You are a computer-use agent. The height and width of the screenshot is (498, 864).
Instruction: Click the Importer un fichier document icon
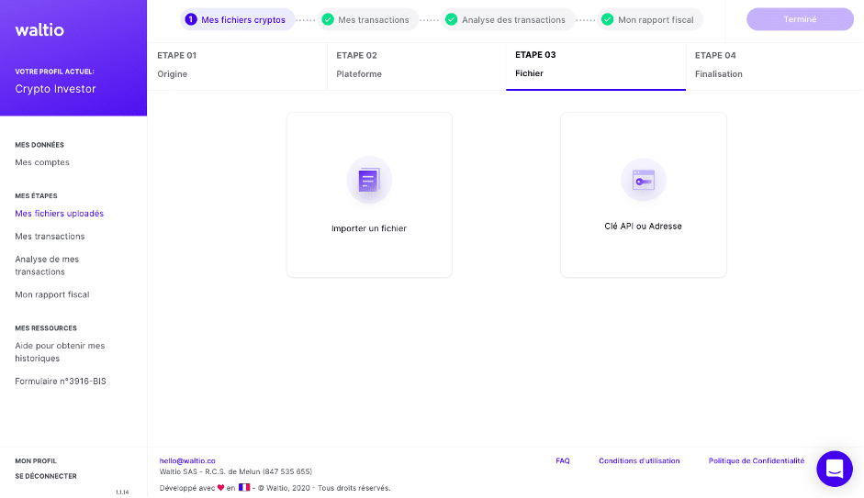click(369, 180)
